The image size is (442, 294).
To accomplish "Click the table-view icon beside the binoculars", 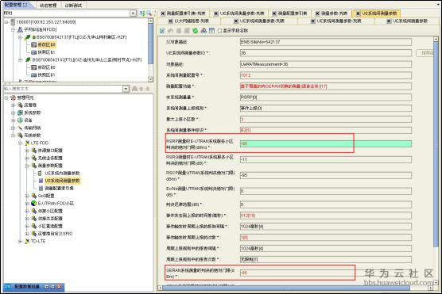I will point(211,31).
